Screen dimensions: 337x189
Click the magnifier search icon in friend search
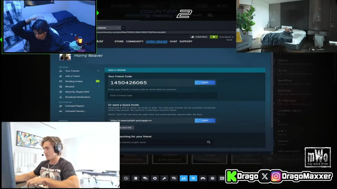pos(209,142)
